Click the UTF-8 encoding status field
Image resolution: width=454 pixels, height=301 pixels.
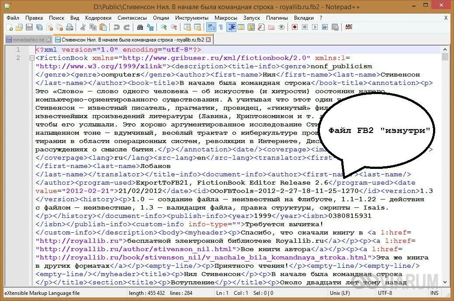click(385, 293)
